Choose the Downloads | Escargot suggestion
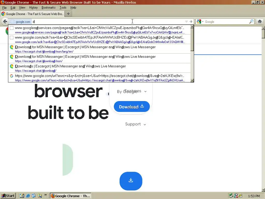Screen dimensions: 265x199 99,68
